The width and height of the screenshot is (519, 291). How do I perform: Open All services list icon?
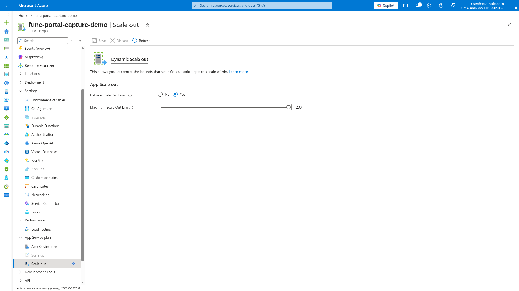pos(6,48)
